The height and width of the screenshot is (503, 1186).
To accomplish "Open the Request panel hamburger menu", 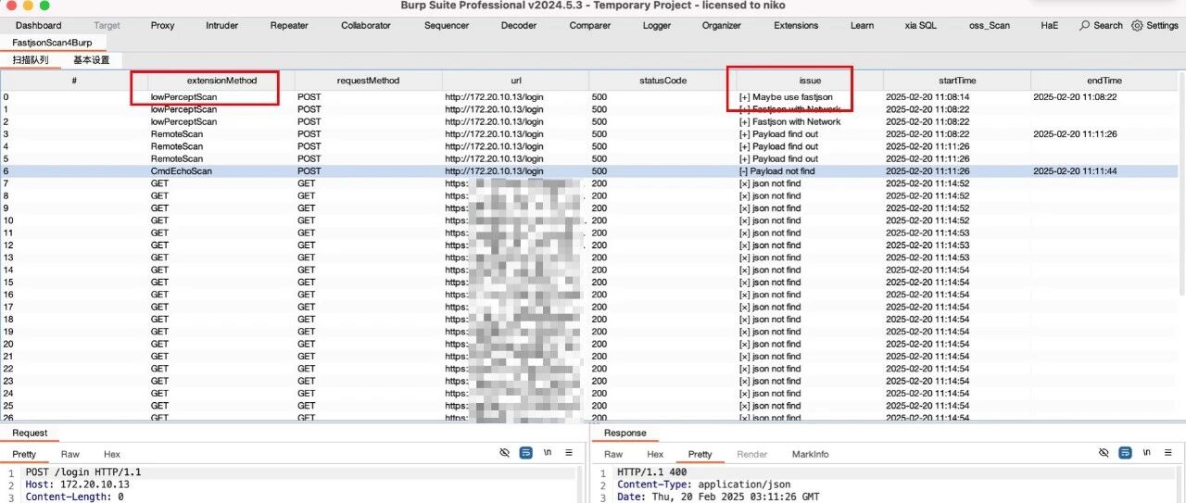I will tap(569, 453).
